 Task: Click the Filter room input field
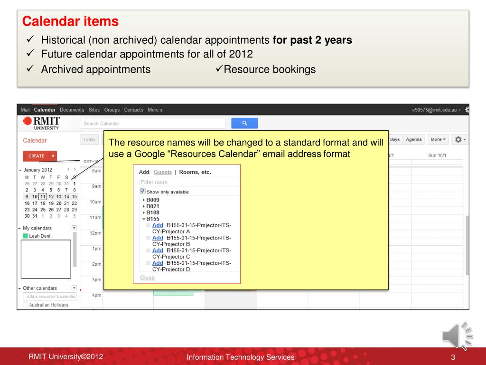[189, 182]
